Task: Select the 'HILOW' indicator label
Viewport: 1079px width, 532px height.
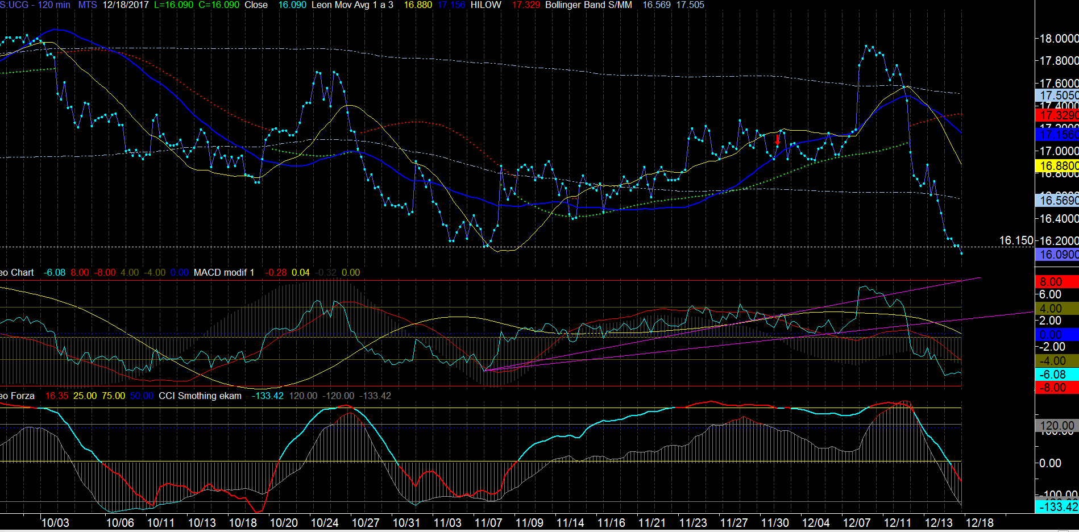Action: pyautogui.click(x=486, y=5)
